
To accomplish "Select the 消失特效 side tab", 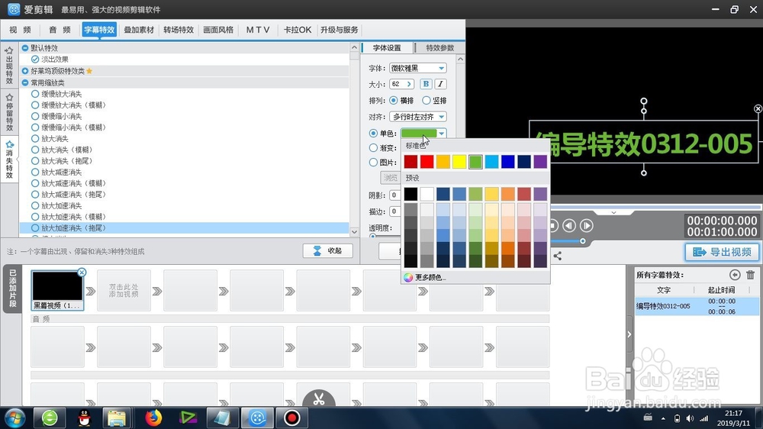I will 9,160.
